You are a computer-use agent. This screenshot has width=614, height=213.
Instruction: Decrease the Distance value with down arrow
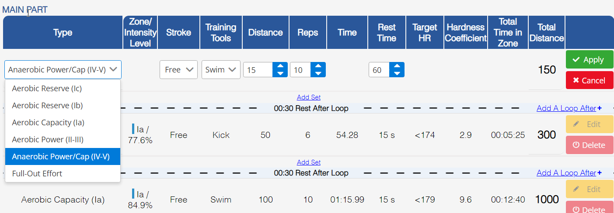pyautogui.click(x=280, y=73)
